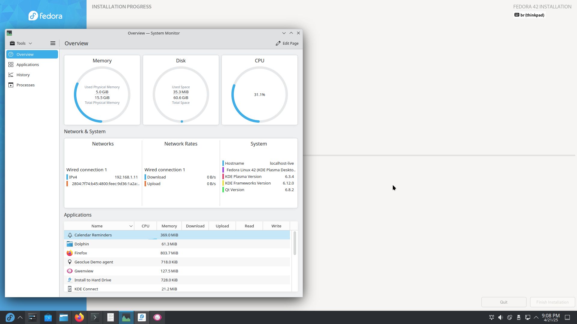Screen dimensions: 577x324
Task: Click the System Monitor taskbar icon
Action: pyautogui.click(x=126, y=317)
